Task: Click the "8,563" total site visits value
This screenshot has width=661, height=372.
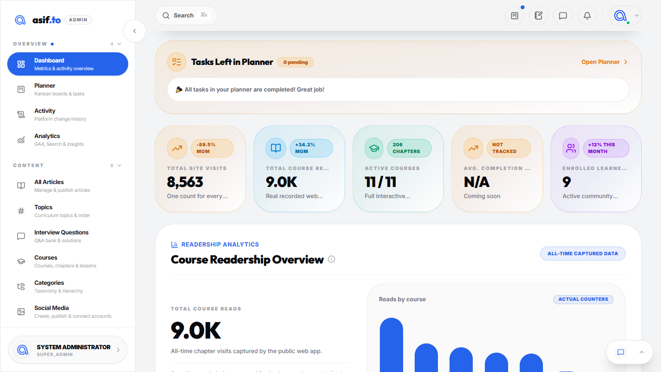Action: click(185, 182)
